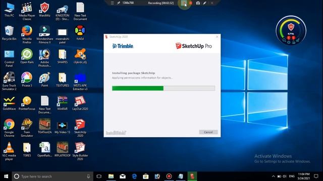Select the Paint desktop shortcut
This screenshot has width=323, height=181.
pyautogui.click(x=45, y=79)
